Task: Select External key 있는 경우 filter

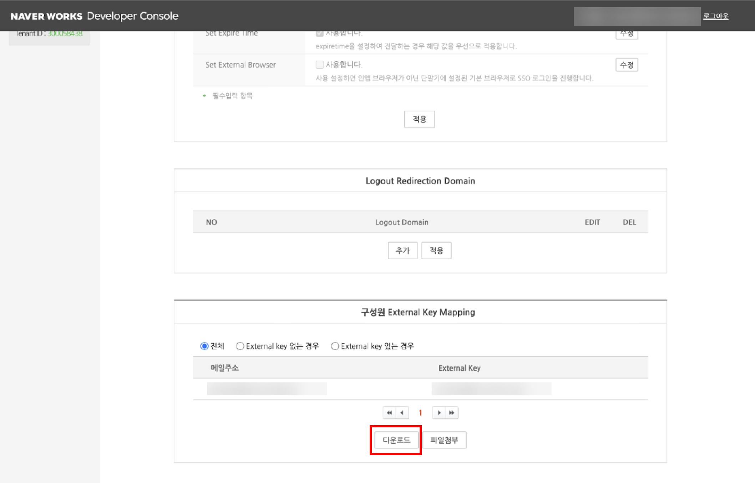Action: (x=335, y=346)
